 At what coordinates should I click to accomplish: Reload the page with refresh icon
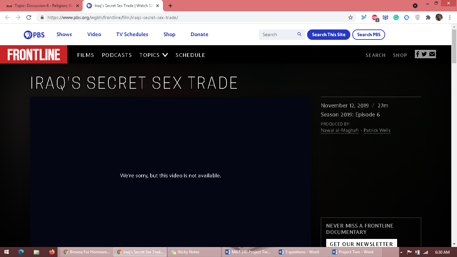29,17
